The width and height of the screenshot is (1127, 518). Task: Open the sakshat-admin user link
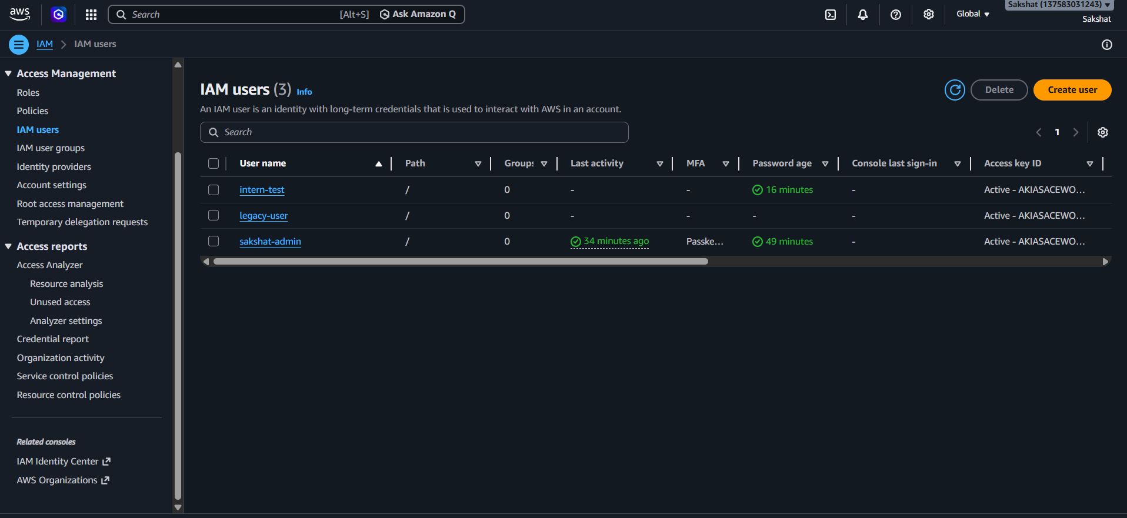[x=270, y=242]
